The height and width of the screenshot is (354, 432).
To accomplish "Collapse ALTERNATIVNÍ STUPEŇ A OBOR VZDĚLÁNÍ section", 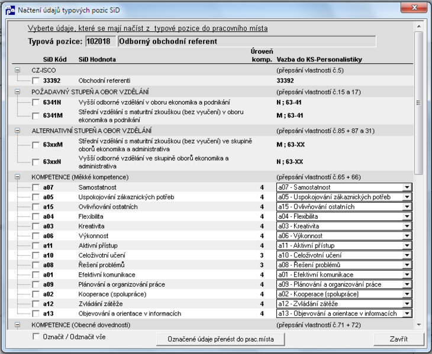I will (17, 131).
